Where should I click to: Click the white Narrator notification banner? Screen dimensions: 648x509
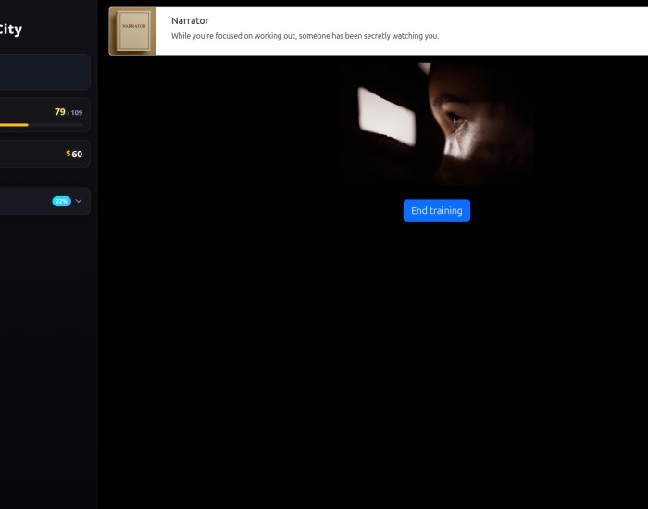378,31
